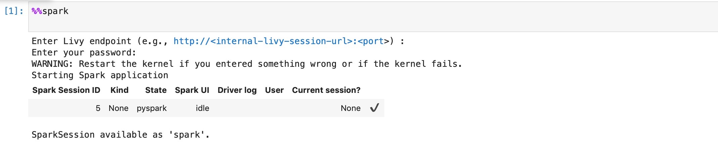Click the SparkSession available as 'spark' line
This screenshot has height=147, width=718.
pos(121,135)
